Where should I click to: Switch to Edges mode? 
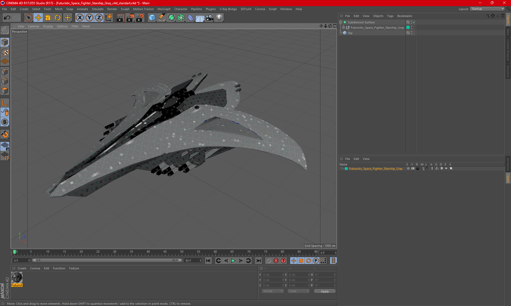tap(5, 81)
